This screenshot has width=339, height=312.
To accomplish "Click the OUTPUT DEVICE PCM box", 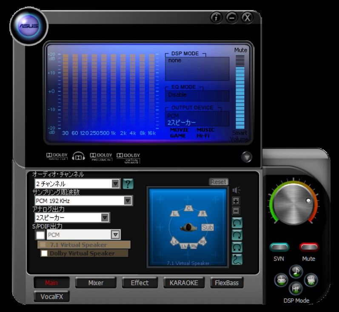I will click(197, 119).
